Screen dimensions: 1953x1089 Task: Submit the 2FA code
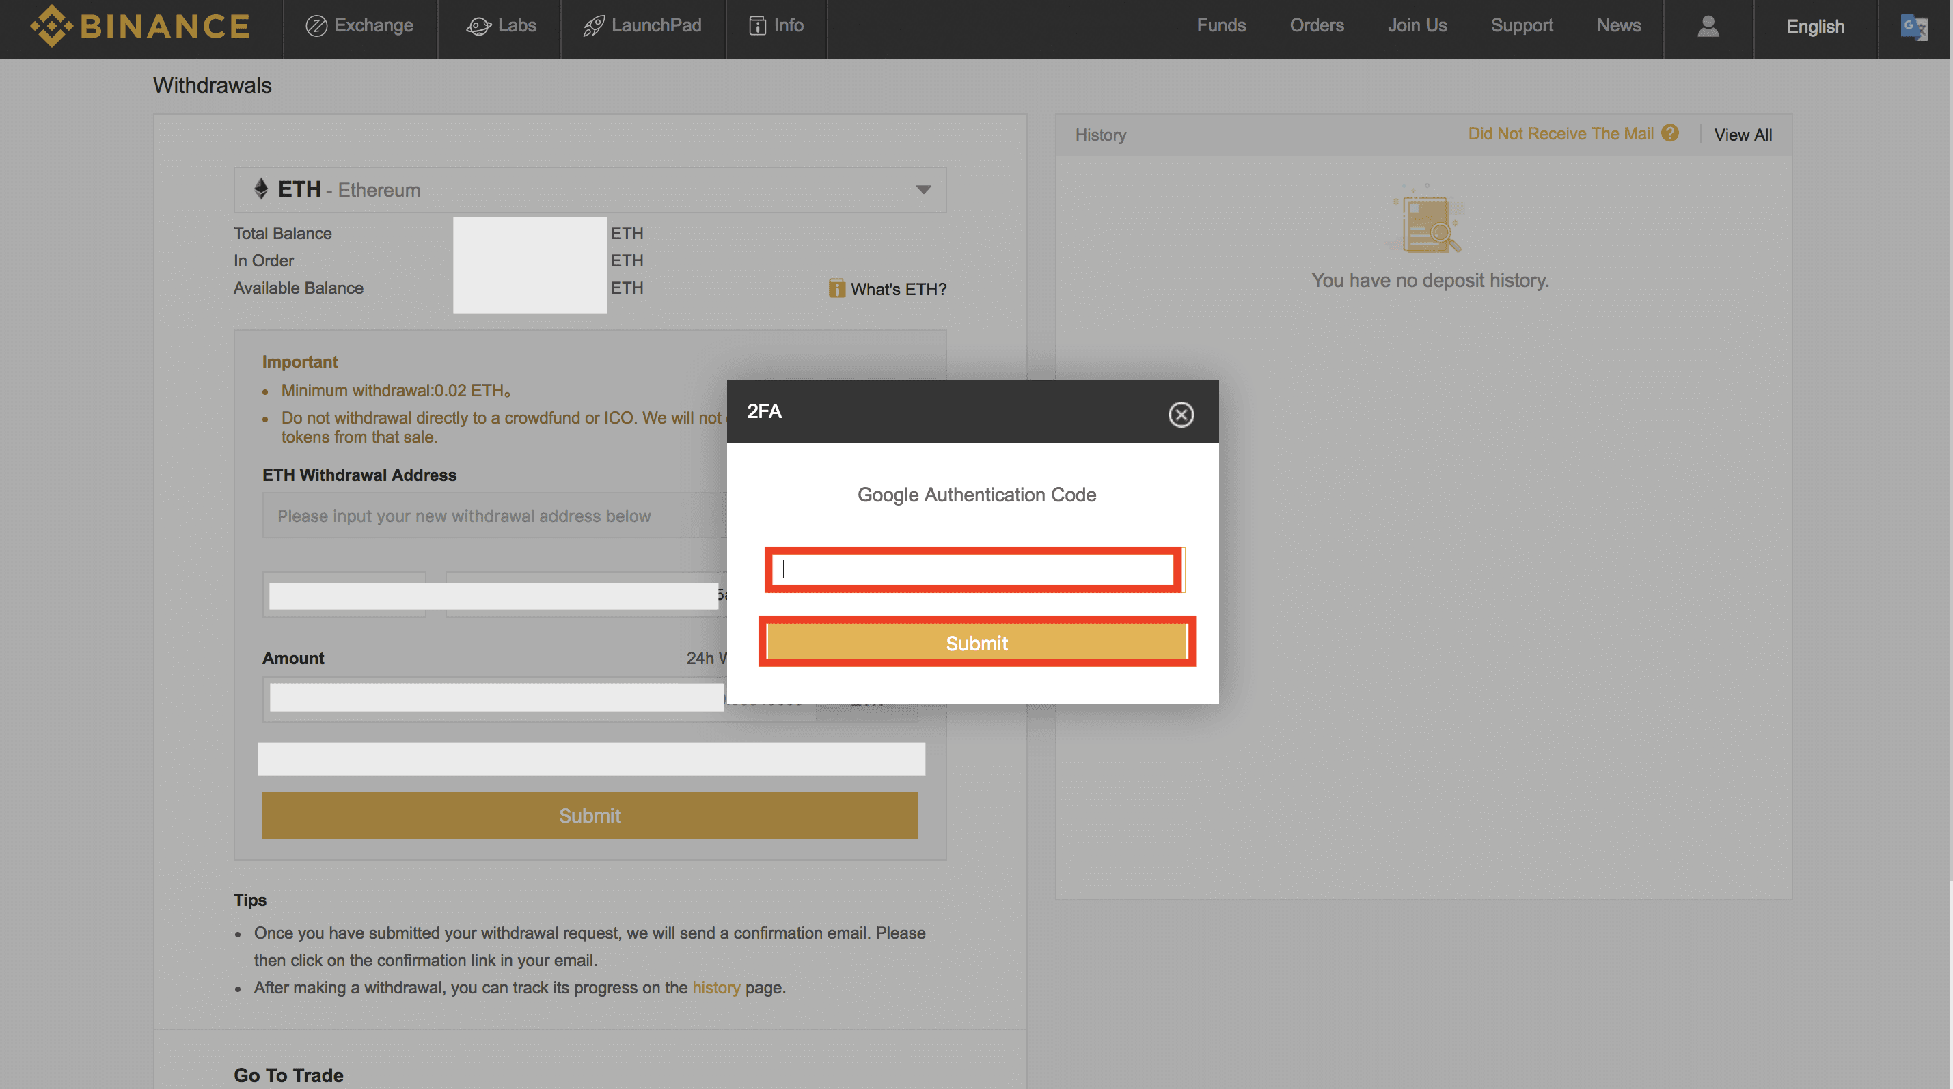tap(976, 643)
